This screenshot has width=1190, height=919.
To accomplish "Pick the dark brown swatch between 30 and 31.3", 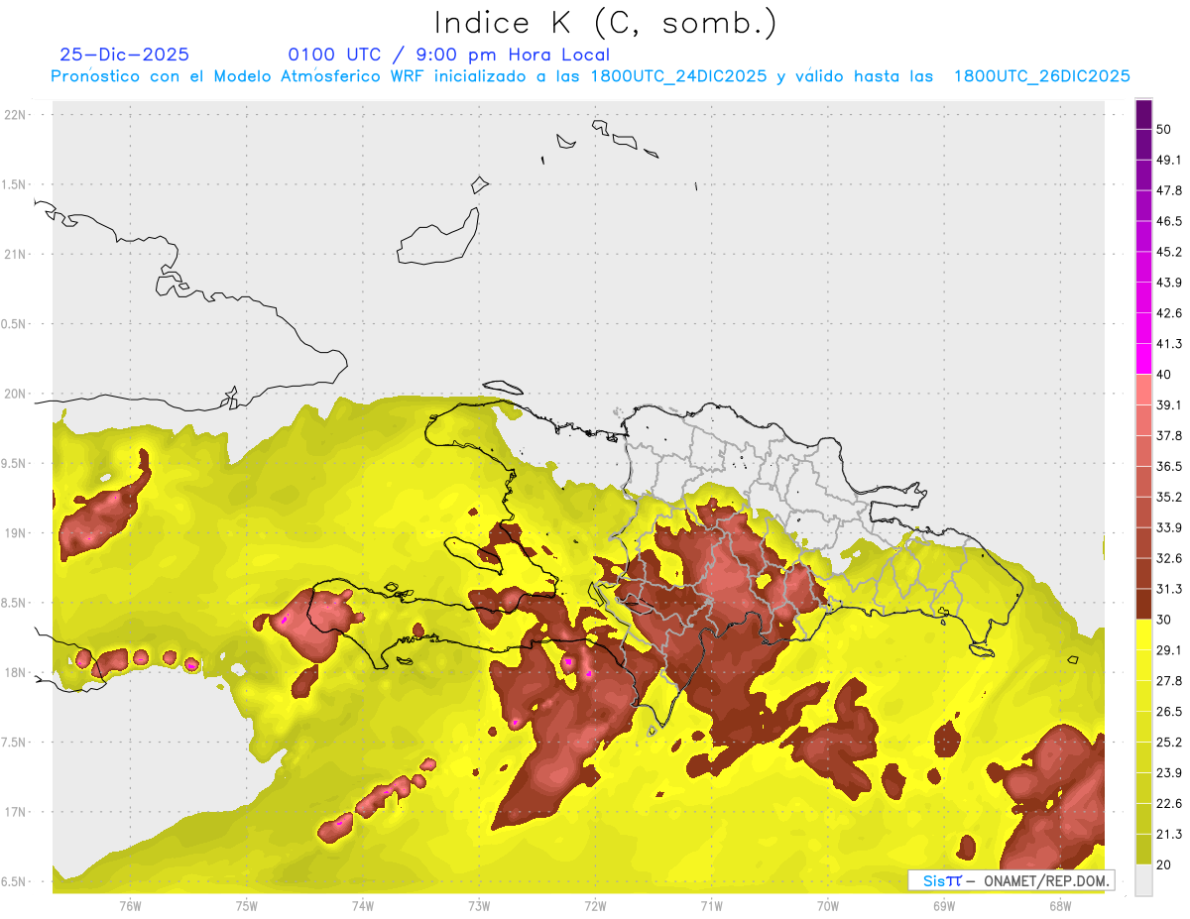I will pos(1143,604).
